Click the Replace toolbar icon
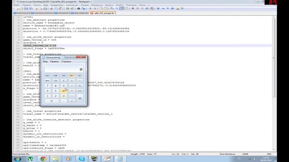Viewport: 289px width, 162px height. (84, 9)
